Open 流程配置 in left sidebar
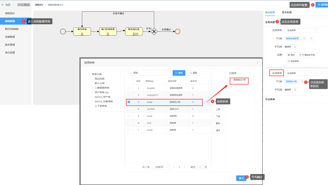This screenshot has height=185, width=328. tap(16, 21)
